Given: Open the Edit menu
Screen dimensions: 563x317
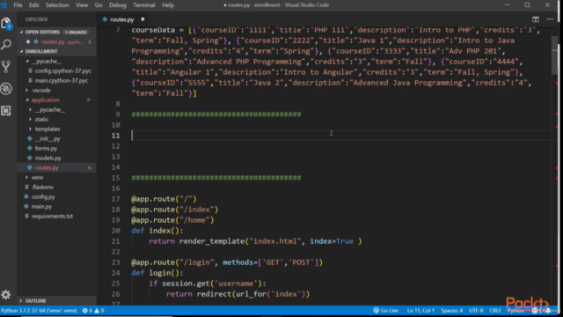Looking at the screenshot, I should pos(33,5).
